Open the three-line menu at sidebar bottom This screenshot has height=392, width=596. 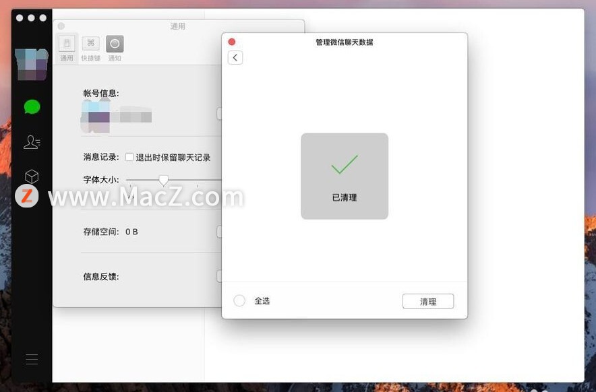32,359
